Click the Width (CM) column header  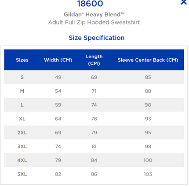click(x=58, y=60)
